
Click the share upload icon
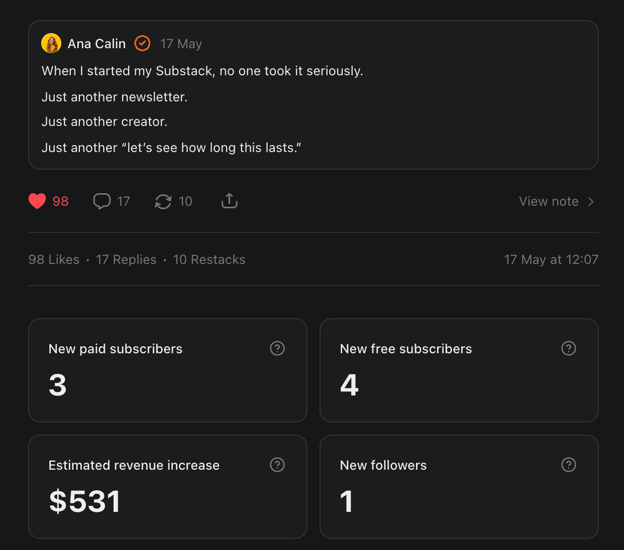(230, 201)
